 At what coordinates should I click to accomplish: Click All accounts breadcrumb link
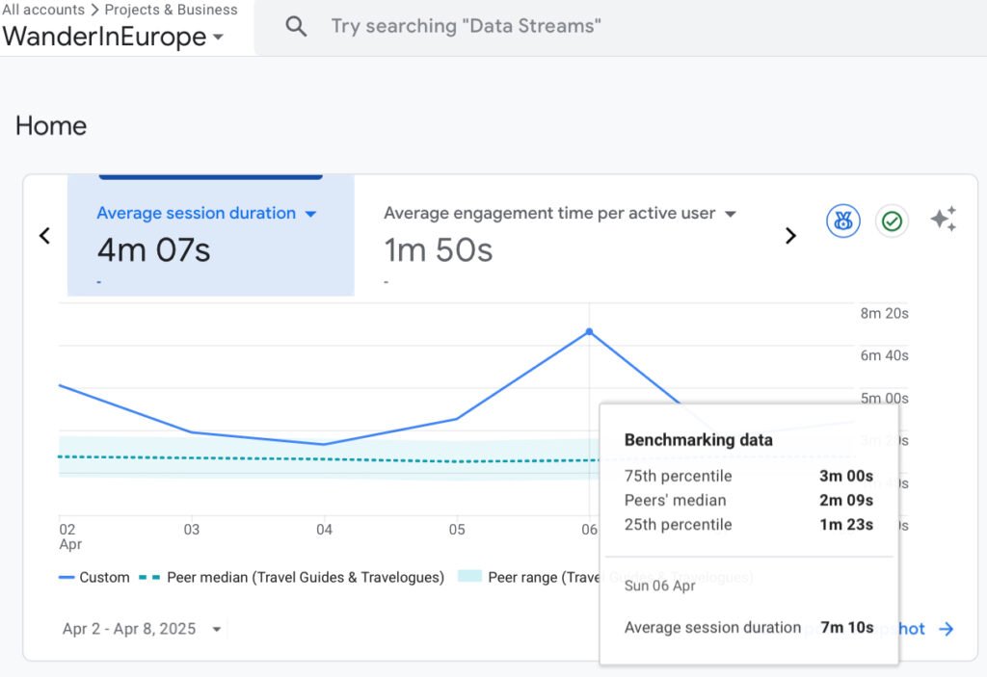click(42, 10)
